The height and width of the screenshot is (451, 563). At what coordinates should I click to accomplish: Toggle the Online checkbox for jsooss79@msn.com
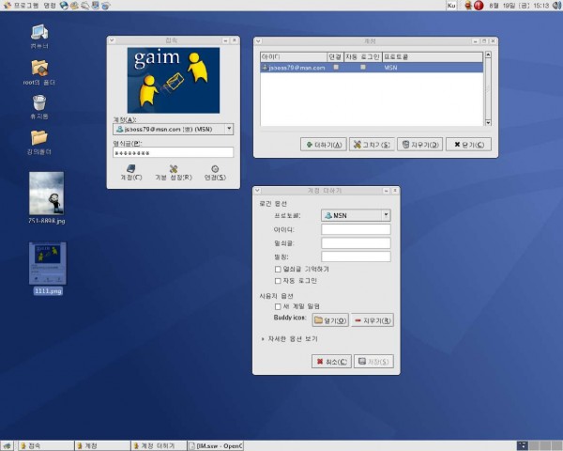[336, 67]
